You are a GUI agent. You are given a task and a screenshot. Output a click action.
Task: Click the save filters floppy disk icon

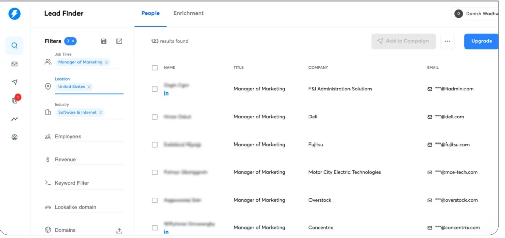(104, 41)
